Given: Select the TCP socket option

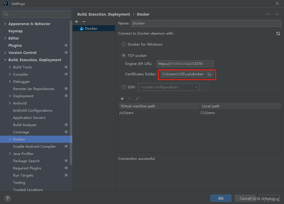Looking at the screenshot, I should tap(124, 55).
